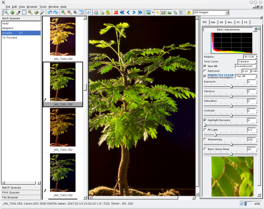The image size is (264, 209).
Task: Click the fit-to-window zoom icon
Action: click(x=81, y=13)
